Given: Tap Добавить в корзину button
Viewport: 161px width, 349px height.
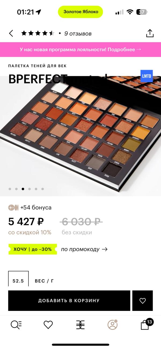Looking at the screenshot, I should pyautogui.click(x=69, y=301).
